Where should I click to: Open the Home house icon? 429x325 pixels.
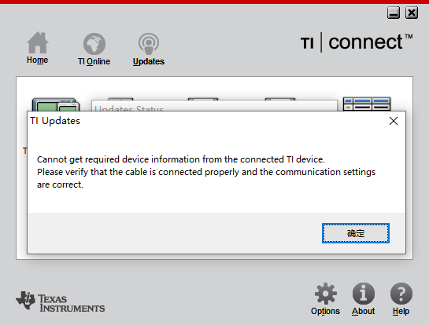(x=38, y=42)
